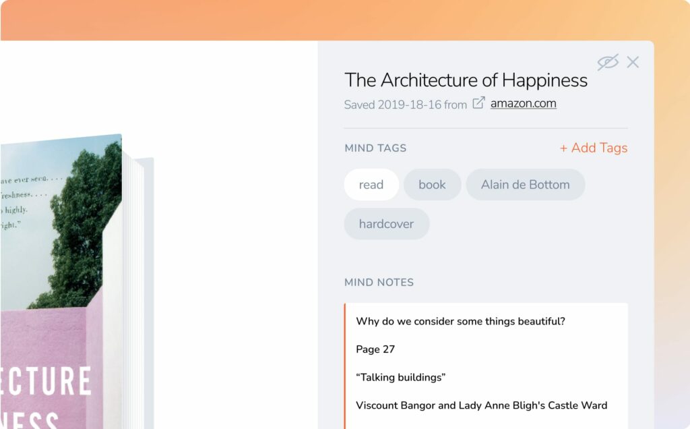Click the Viscount Bangor note line
The image size is (690, 429).
[481, 405]
